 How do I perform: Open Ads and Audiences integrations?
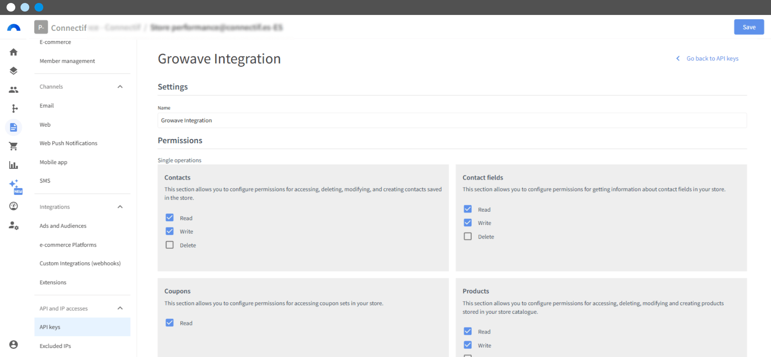coord(63,226)
